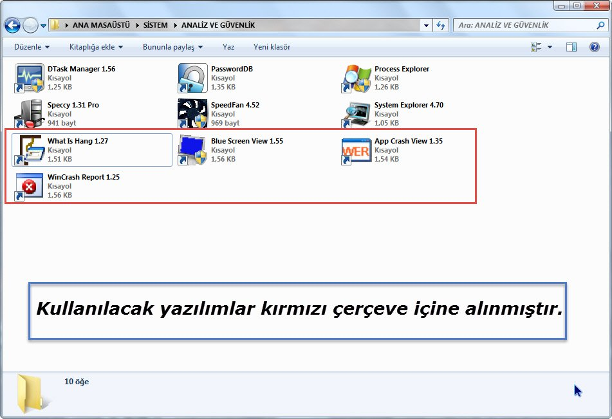The image size is (612, 419).
Task: Navigate to ANA MASAÜSTÜ in the breadcrumb
Action: click(x=101, y=25)
